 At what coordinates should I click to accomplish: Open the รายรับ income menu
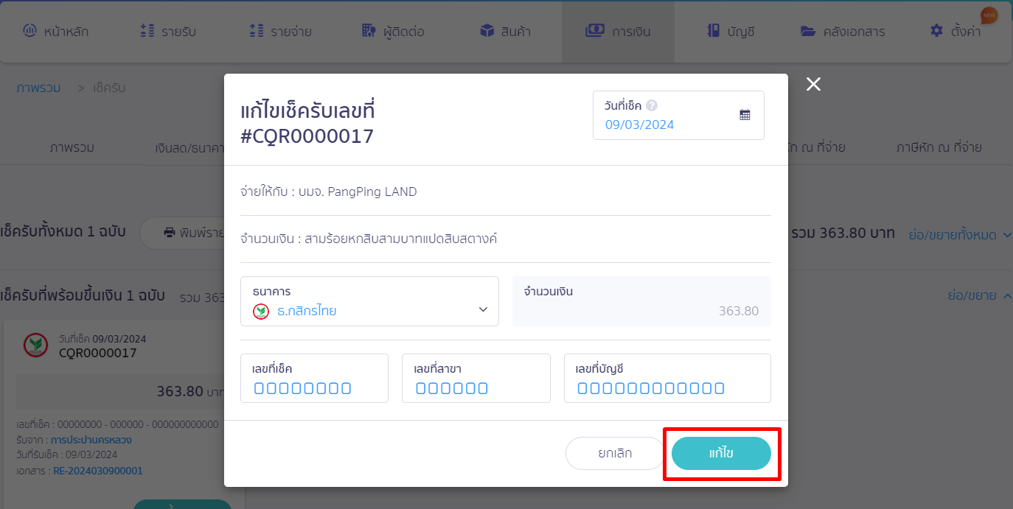coord(168,32)
